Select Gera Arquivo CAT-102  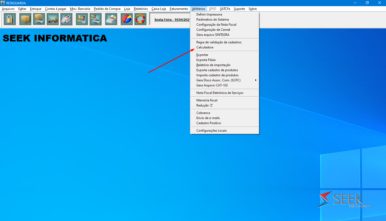(225, 85)
